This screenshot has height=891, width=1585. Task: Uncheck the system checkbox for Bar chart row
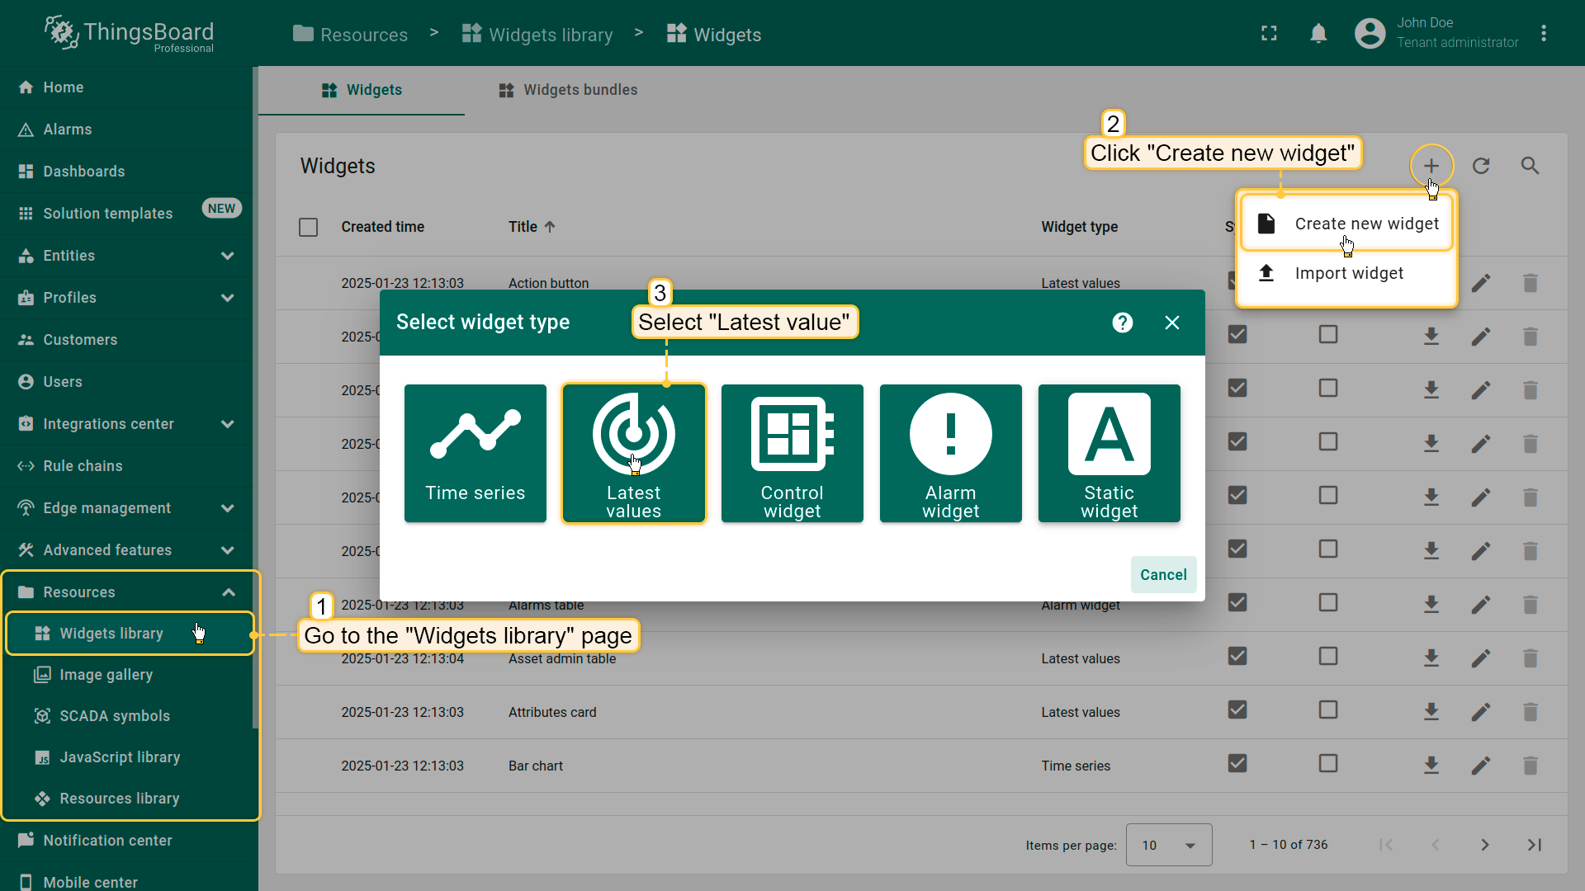pos(1237,764)
